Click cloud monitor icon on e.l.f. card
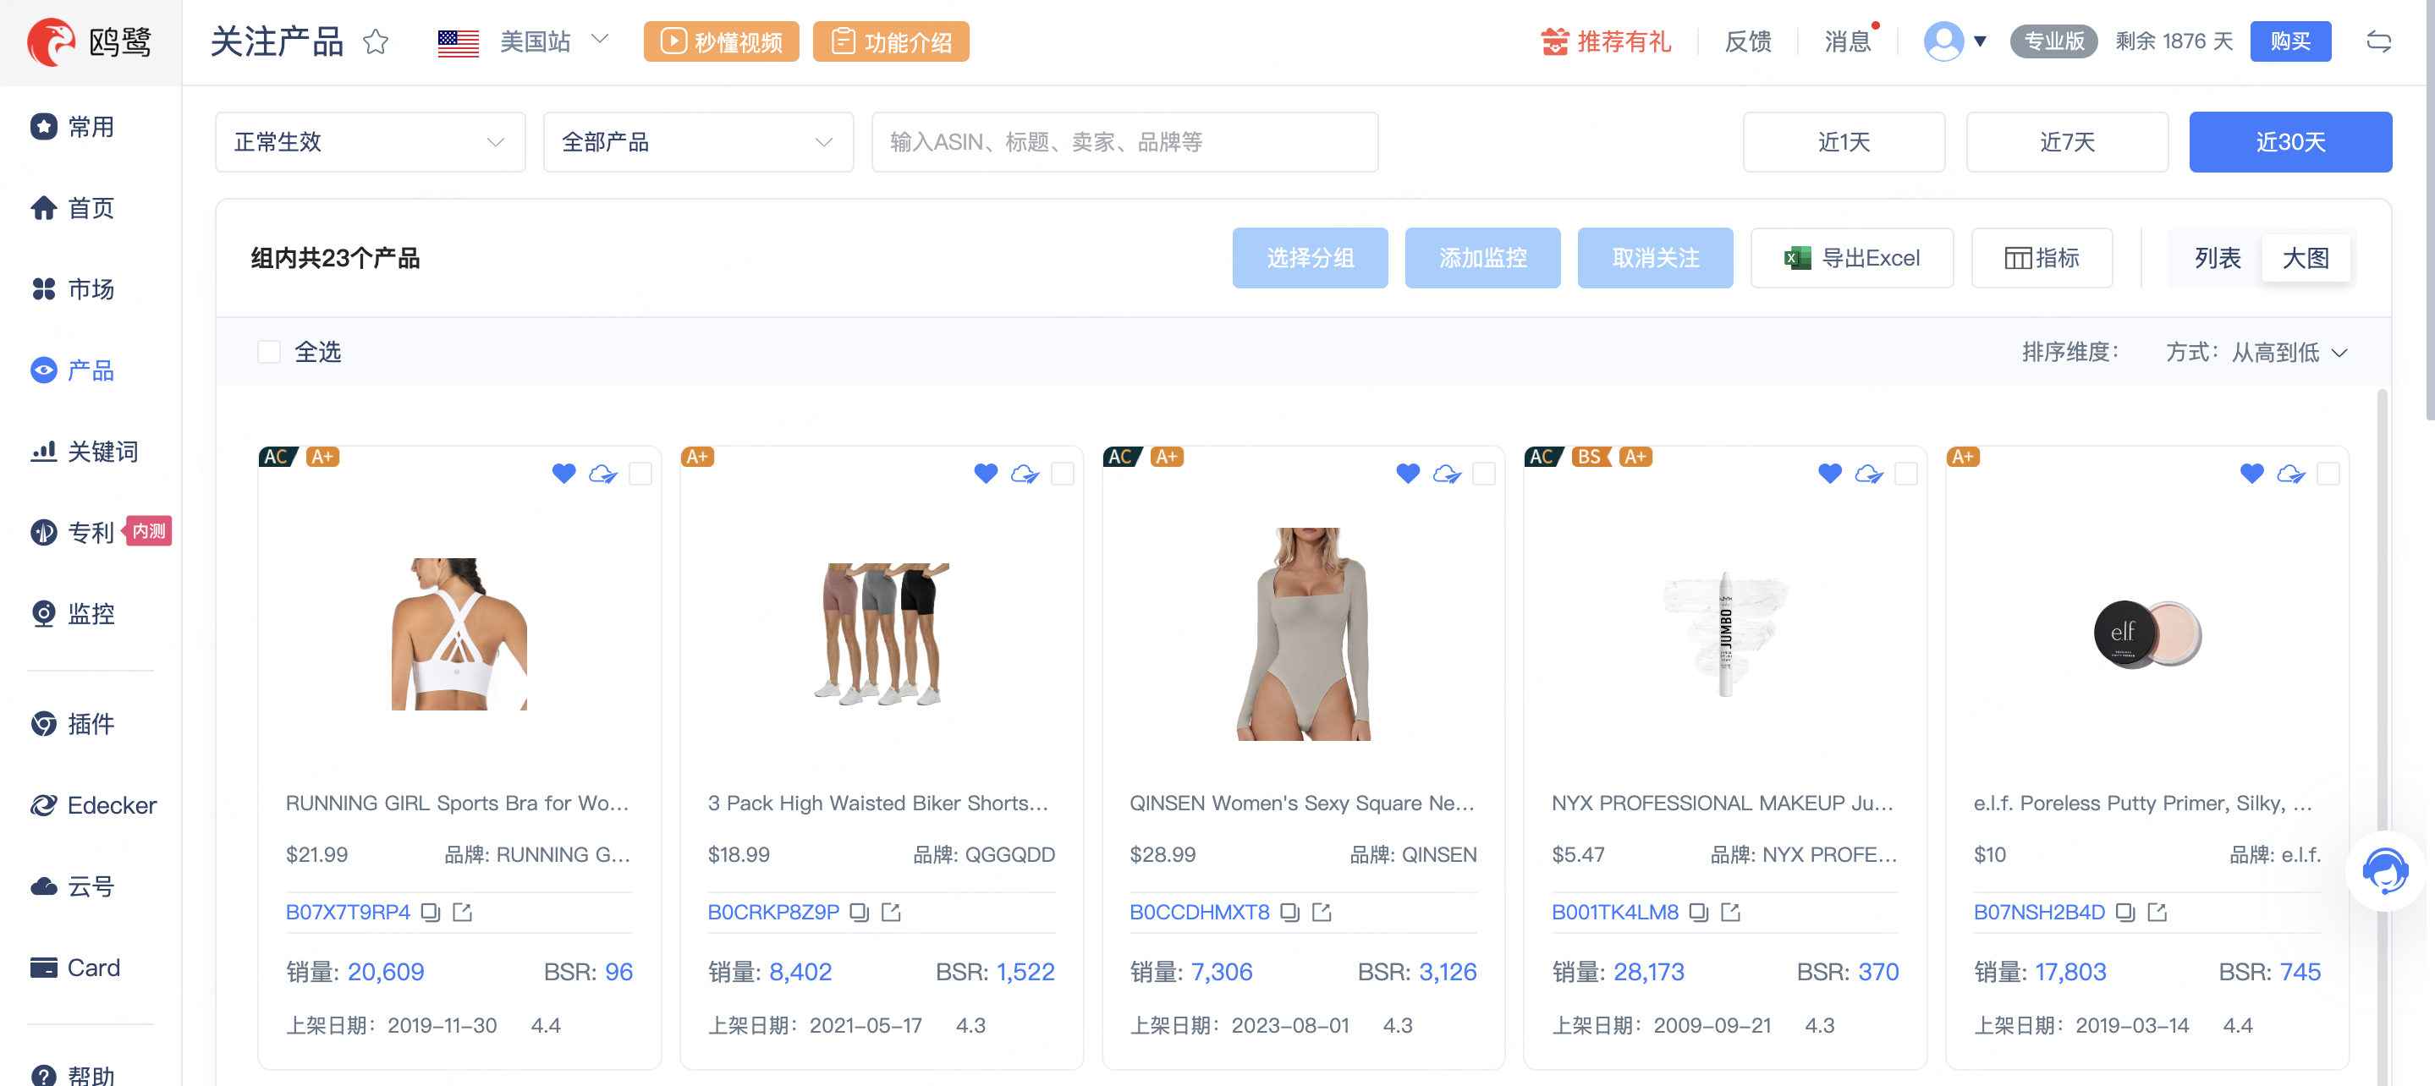 click(x=2290, y=473)
